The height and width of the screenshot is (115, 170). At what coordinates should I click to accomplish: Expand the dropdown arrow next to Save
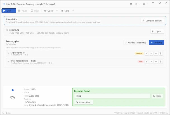click(x=73, y=11)
